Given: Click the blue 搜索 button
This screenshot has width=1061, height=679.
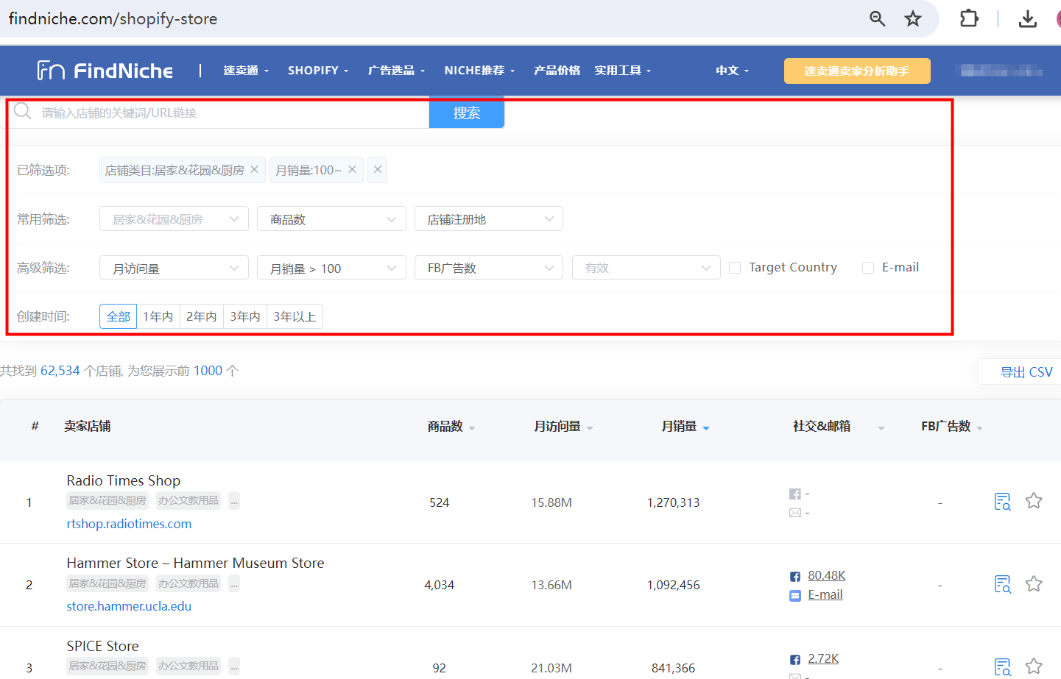Looking at the screenshot, I should (467, 113).
